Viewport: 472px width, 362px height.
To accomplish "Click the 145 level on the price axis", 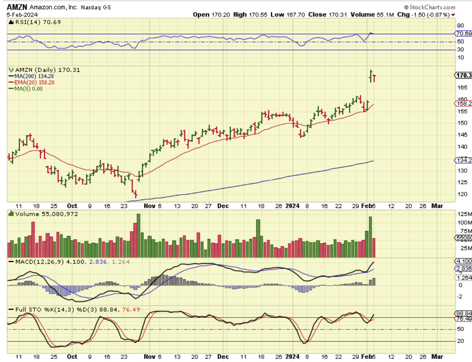I will coord(462,135).
